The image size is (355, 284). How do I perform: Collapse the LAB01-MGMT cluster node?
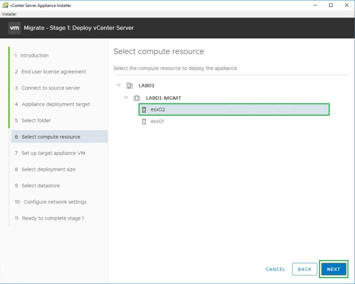coord(126,98)
